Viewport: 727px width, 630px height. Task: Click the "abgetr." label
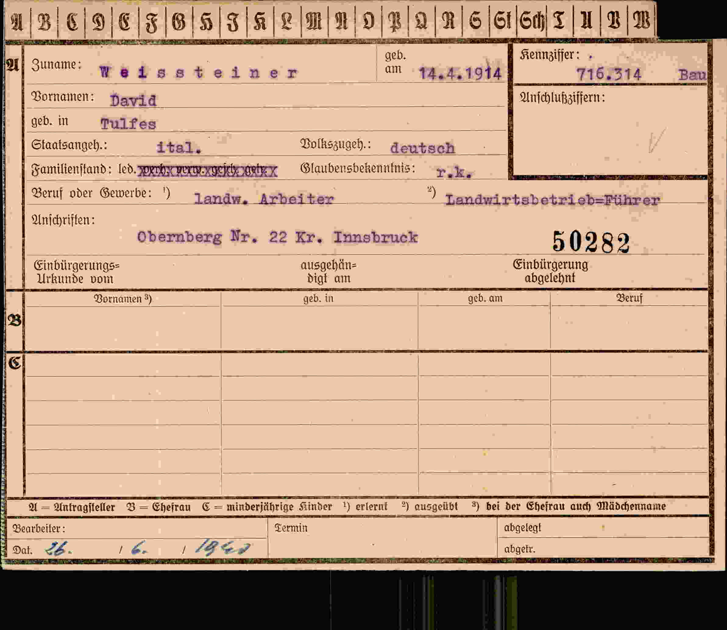pos(520,549)
